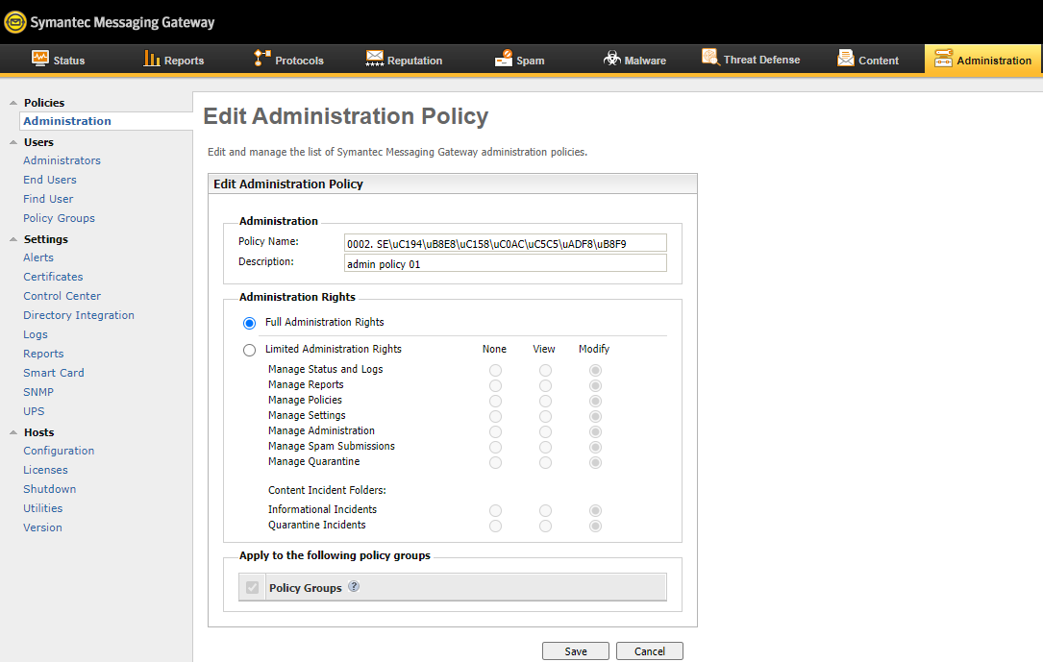Set Manage Spam Submissions to Modify
Image resolution: width=1043 pixels, height=662 pixels.
[595, 447]
